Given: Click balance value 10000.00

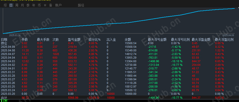Looking at the screenshot, I should pos(130,94).
